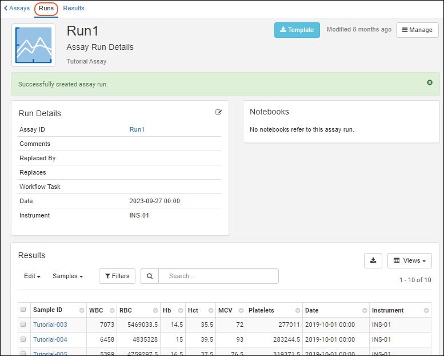
Task: Click the assay run chart thumbnail icon
Action: click(33, 45)
